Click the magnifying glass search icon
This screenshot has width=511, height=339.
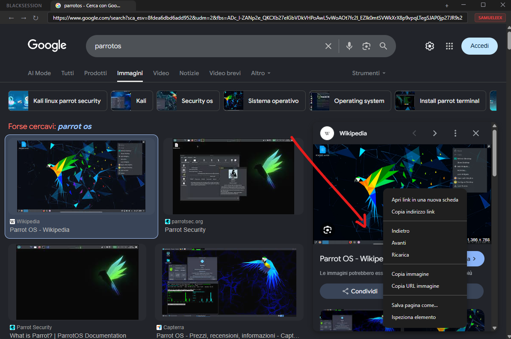pyautogui.click(x=383, y=46)
